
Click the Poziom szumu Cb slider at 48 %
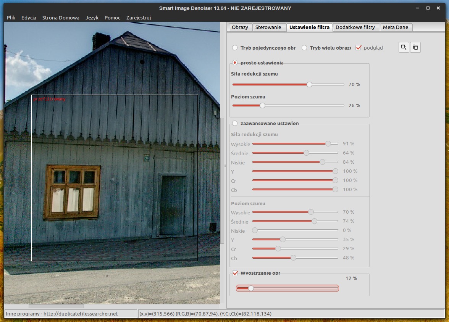(293, 258)
